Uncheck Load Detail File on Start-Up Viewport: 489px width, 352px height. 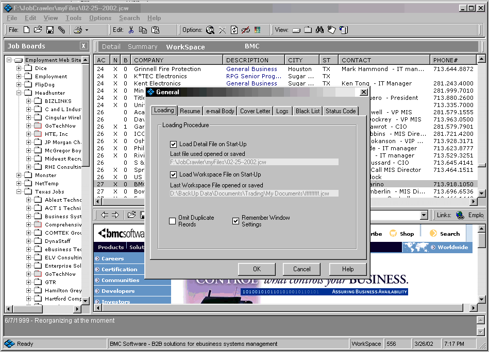(174, 144)
